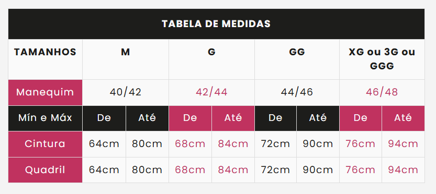Click the Mín e Máx label cell
This screenshot has width=436, height=194.
tap(46, 118)
